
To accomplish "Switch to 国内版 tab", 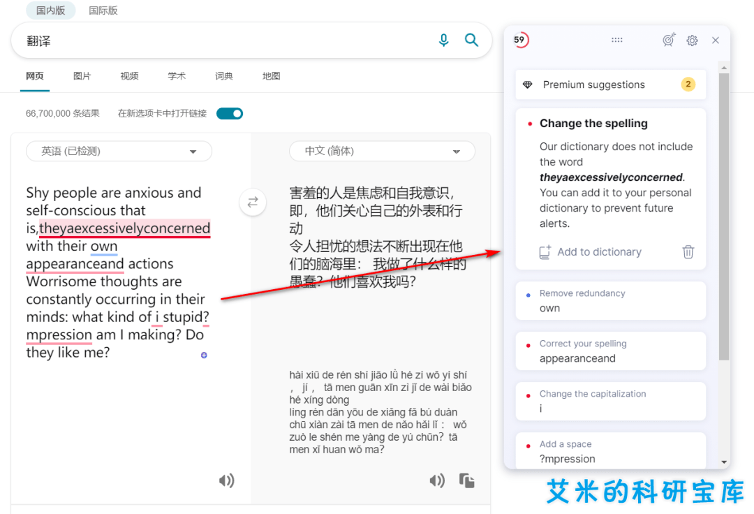I will [x=50, y=10].
